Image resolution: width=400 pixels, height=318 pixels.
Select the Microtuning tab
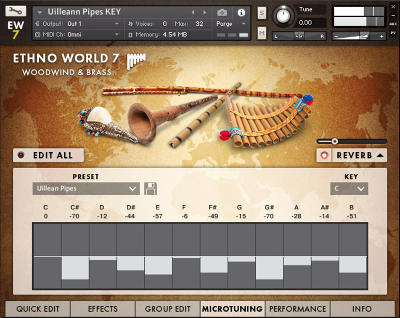pos(233,309)
